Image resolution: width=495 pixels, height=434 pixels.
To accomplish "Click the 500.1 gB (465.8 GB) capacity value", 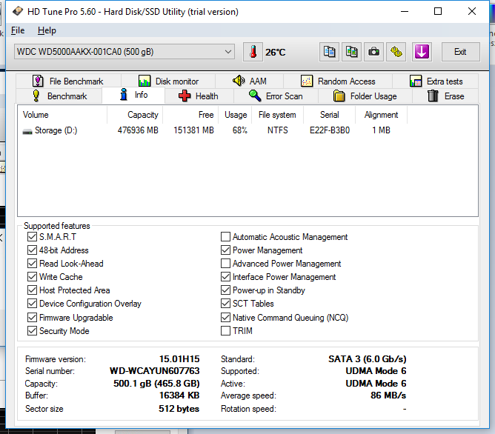I will (x=156, y=384).
